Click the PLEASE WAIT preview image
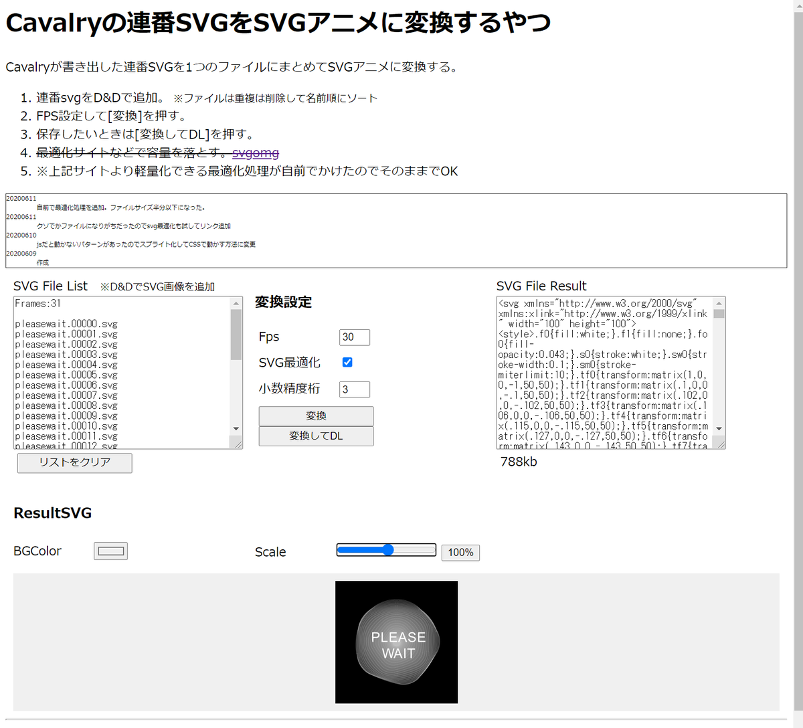Screen dimensions: 803x728 (397, 642)
